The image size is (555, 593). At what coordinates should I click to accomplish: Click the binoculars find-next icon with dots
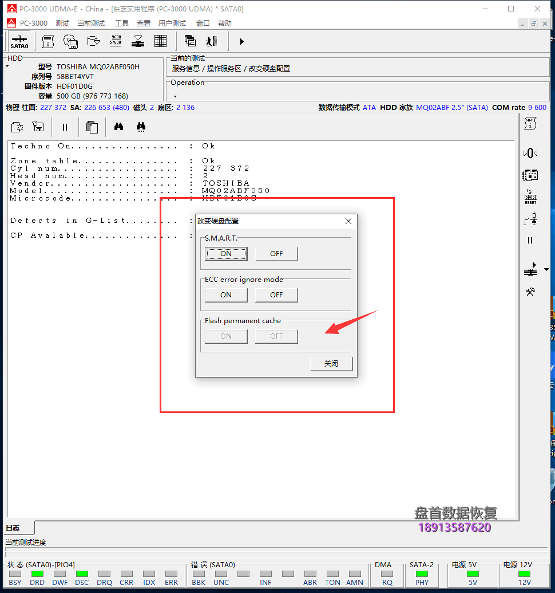[141, 127]
